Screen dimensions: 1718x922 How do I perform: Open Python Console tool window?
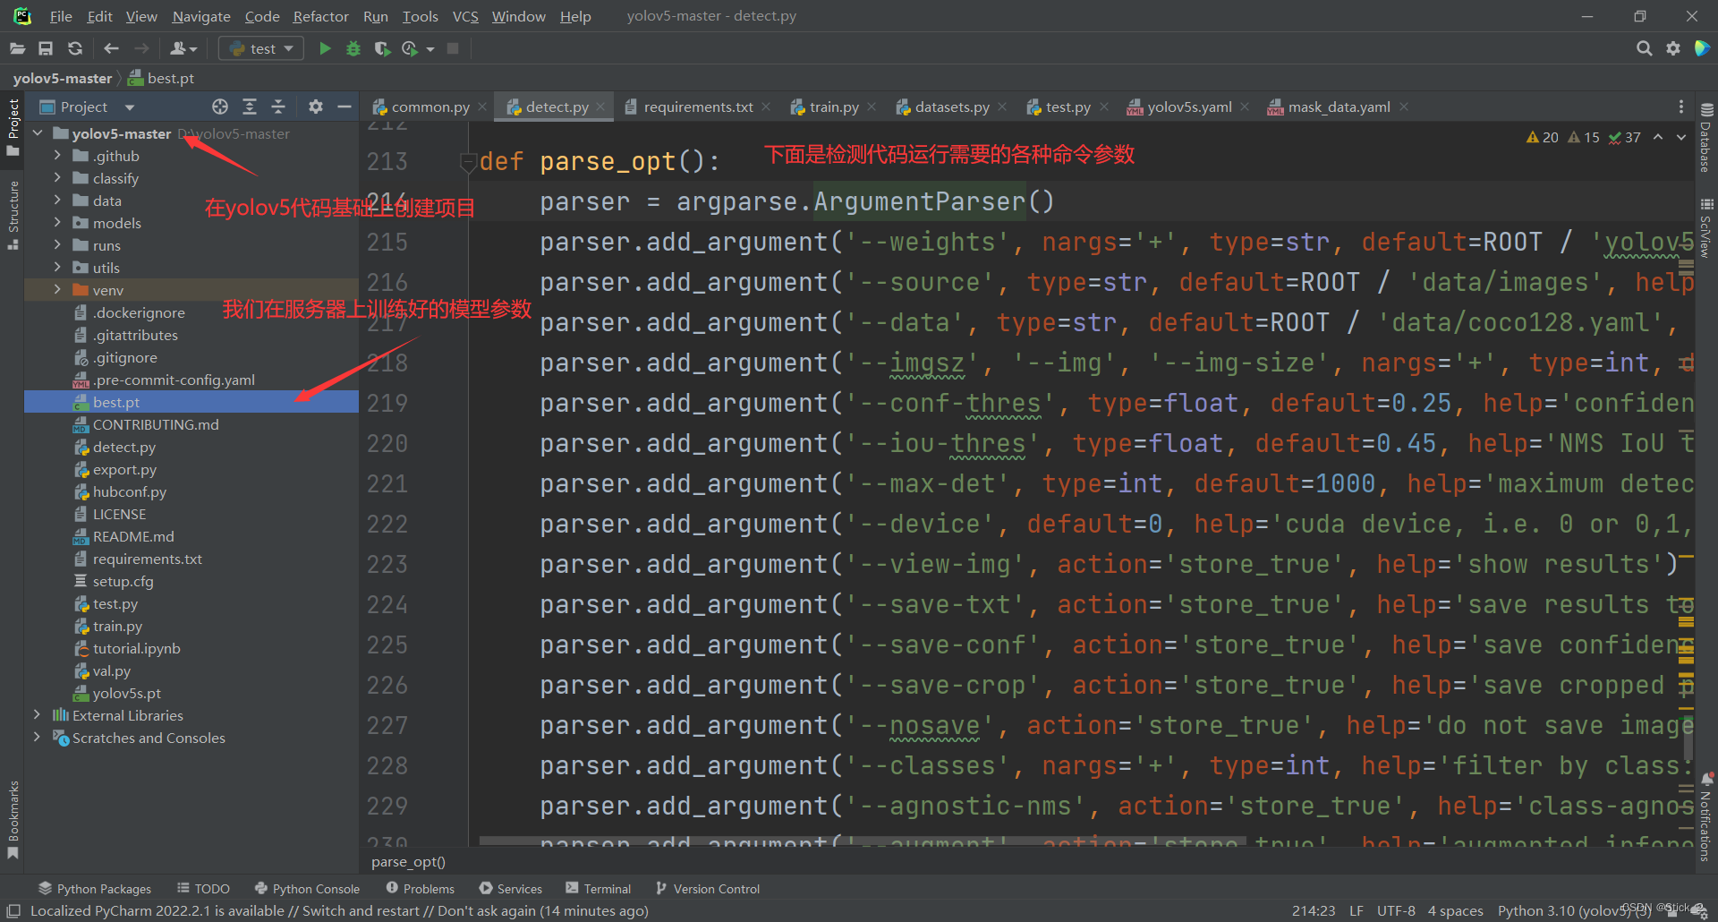point(307,888)
